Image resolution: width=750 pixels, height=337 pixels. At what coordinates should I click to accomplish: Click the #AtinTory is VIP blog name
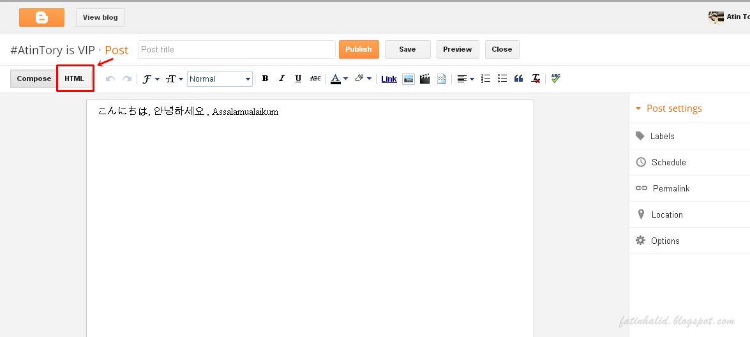point(52,50)
